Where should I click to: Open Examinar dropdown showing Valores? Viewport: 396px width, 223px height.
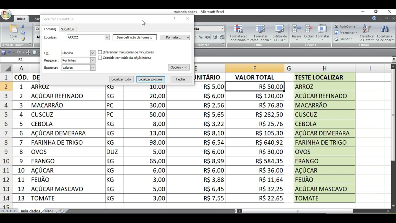[93, 68]
